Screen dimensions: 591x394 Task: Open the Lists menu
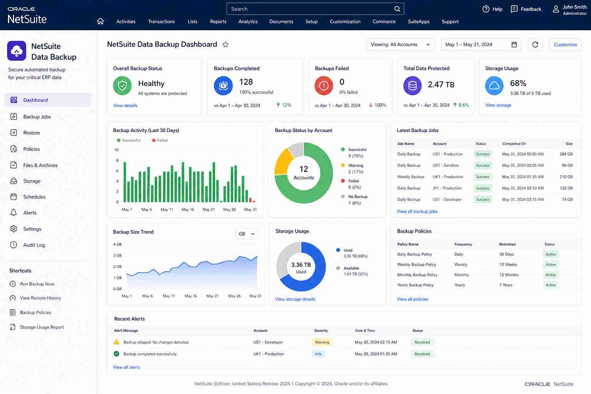[192, 22]
